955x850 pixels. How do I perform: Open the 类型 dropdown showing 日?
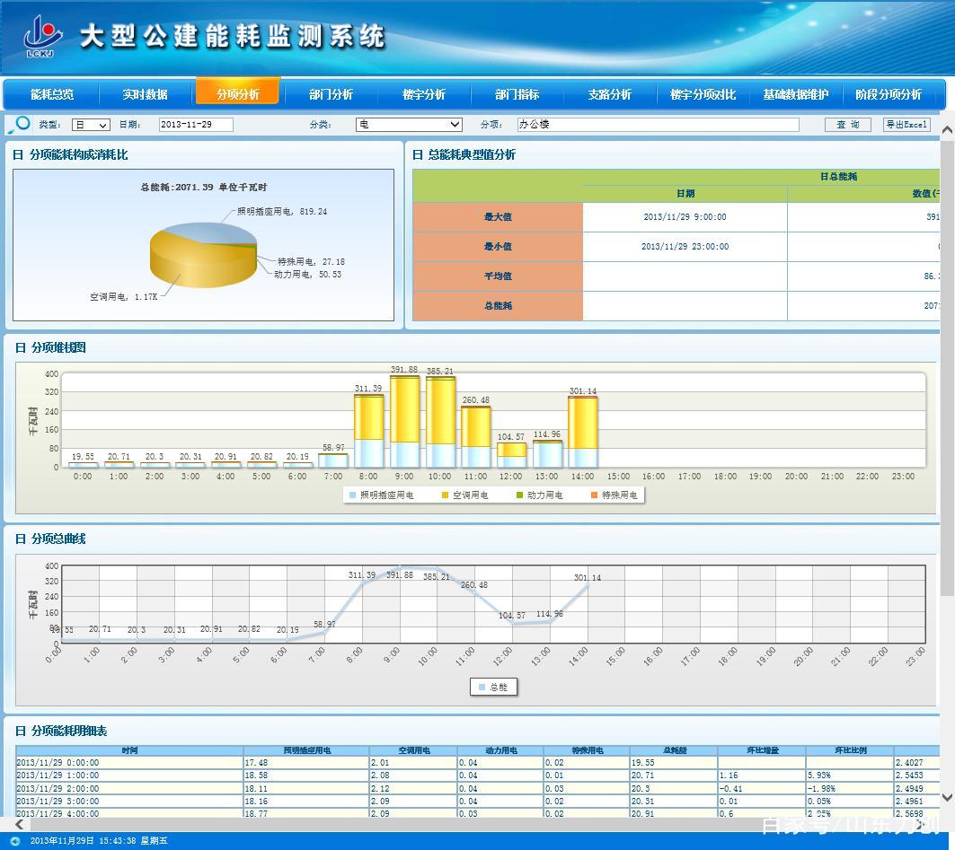[91, 125]
